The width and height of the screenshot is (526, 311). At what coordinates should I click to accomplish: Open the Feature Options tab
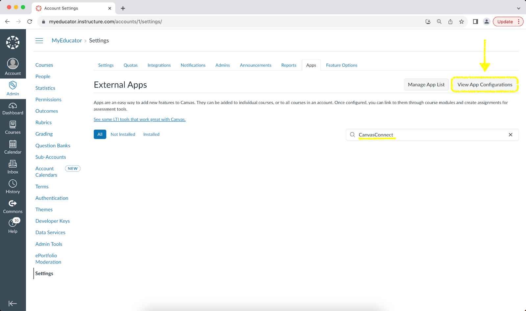(x=342, y=65)
